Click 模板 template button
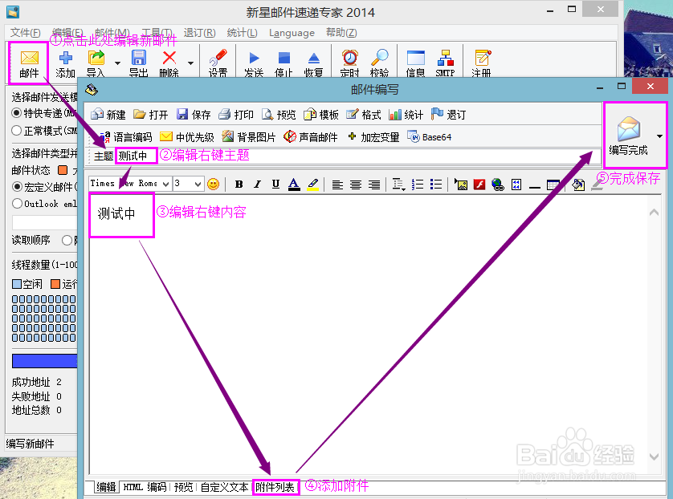673x499 pixels. (x=321, y=115)
